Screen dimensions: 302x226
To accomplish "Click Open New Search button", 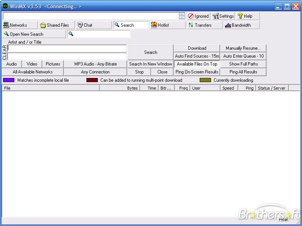I will pyautogui.click(x=34, y=34).
